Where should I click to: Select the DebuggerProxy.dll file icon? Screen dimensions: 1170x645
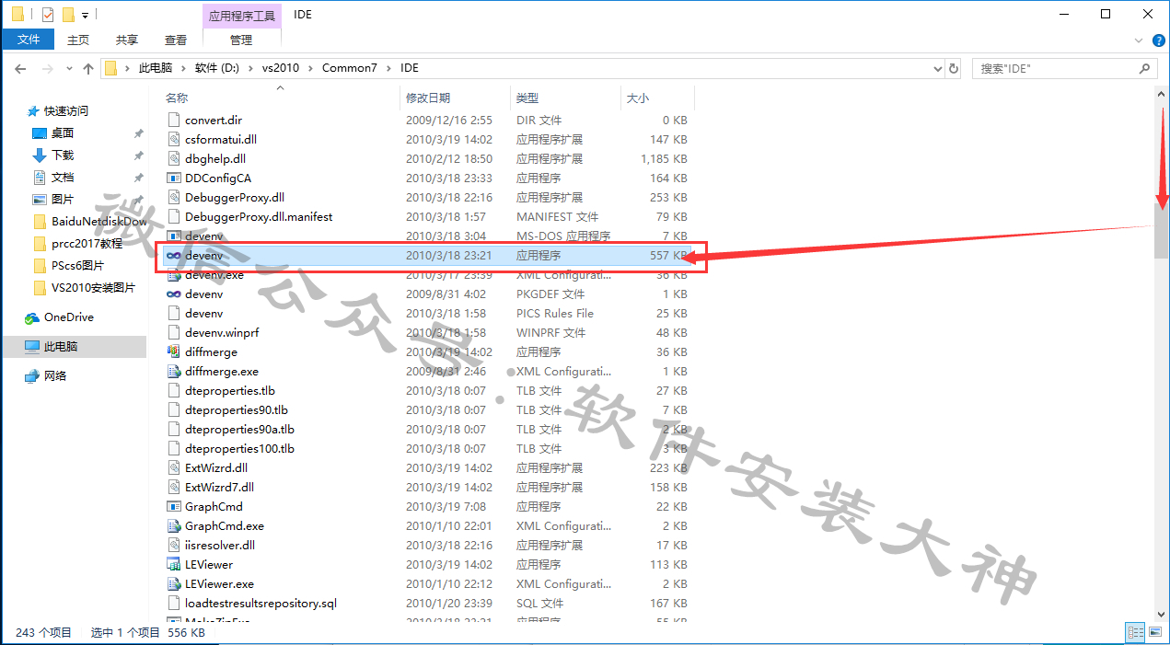pos(173,197)
